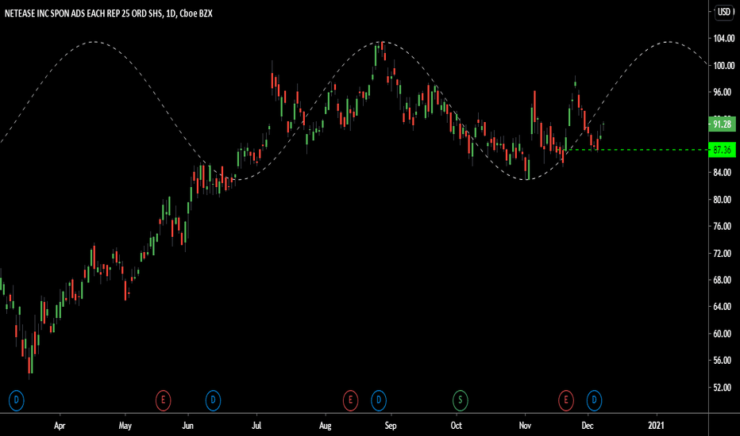
Task: Click the 64.00 price axis label
Action: pyautogui.click(x=723, y=306)
